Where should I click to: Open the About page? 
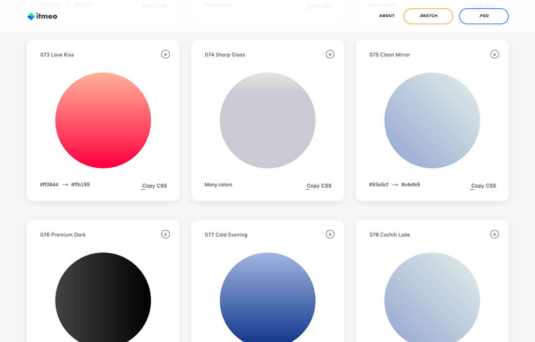pyautogui.click(x=387, y=16)
